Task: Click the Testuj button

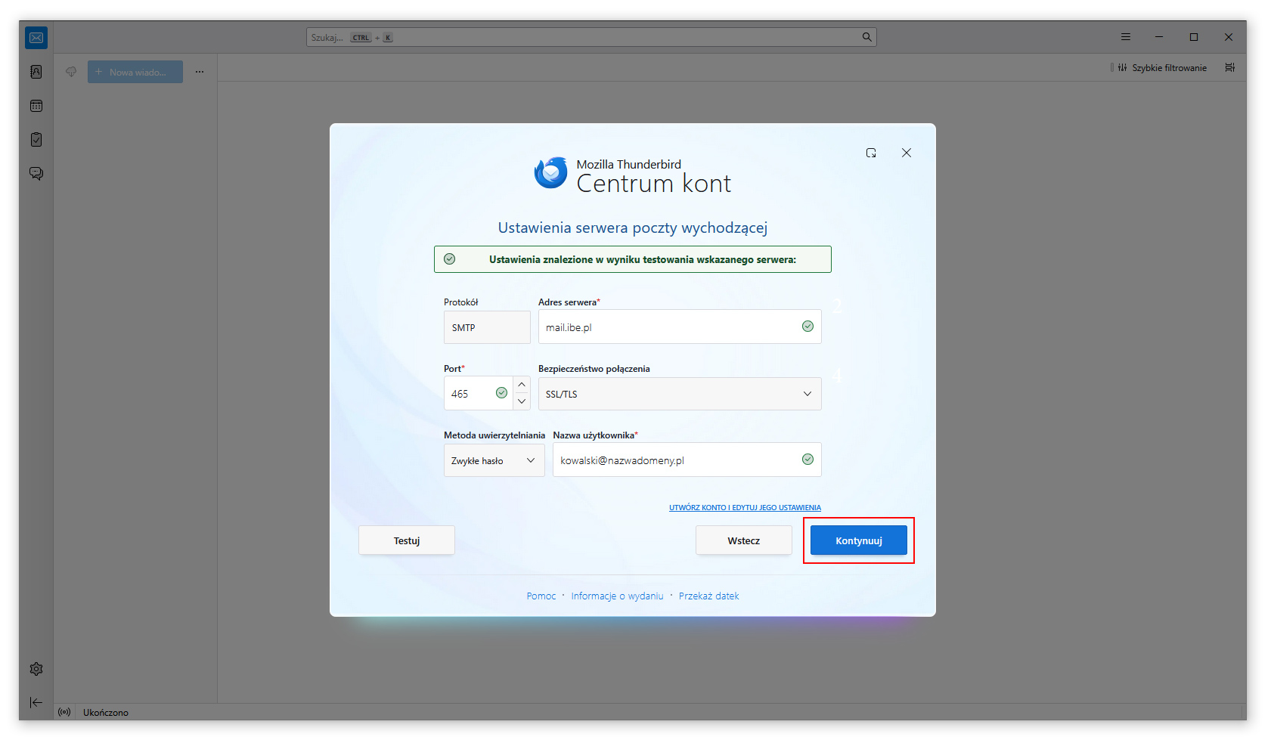Action: (x=407, y=540)
